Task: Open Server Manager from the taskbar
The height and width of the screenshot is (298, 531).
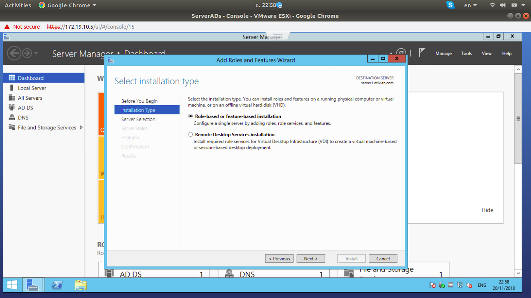Action: point(33,285)
